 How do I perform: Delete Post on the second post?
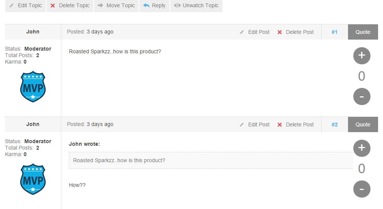click(296, 124)
